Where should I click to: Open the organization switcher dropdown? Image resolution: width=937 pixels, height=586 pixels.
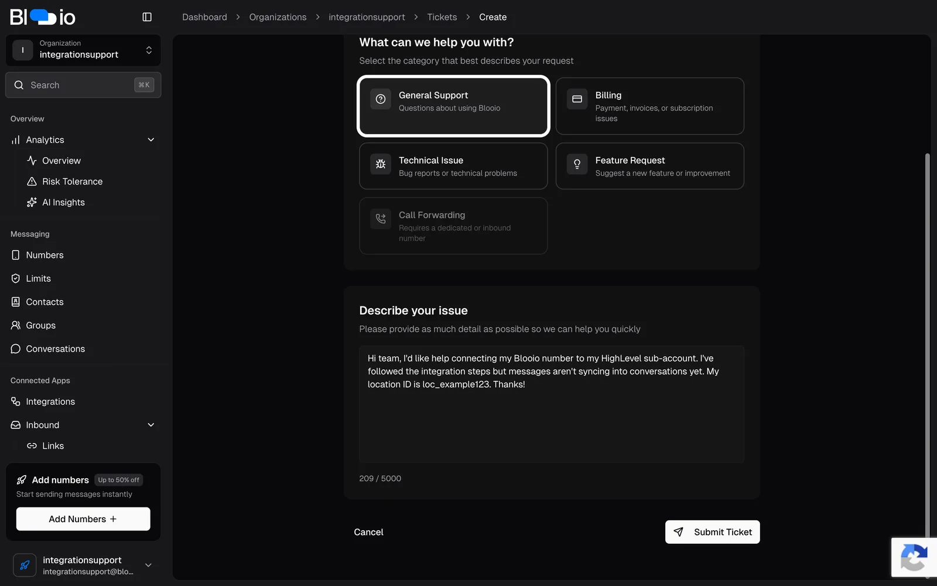(x=83, y=50)
